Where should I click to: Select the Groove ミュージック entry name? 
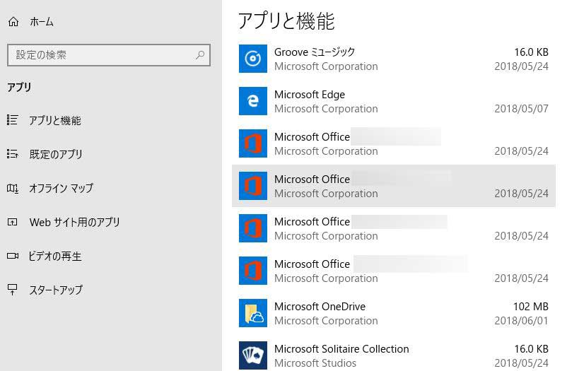(x=315, y=52)
